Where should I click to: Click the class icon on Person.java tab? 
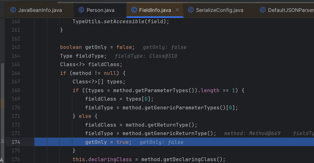click(x=81, y=10)
